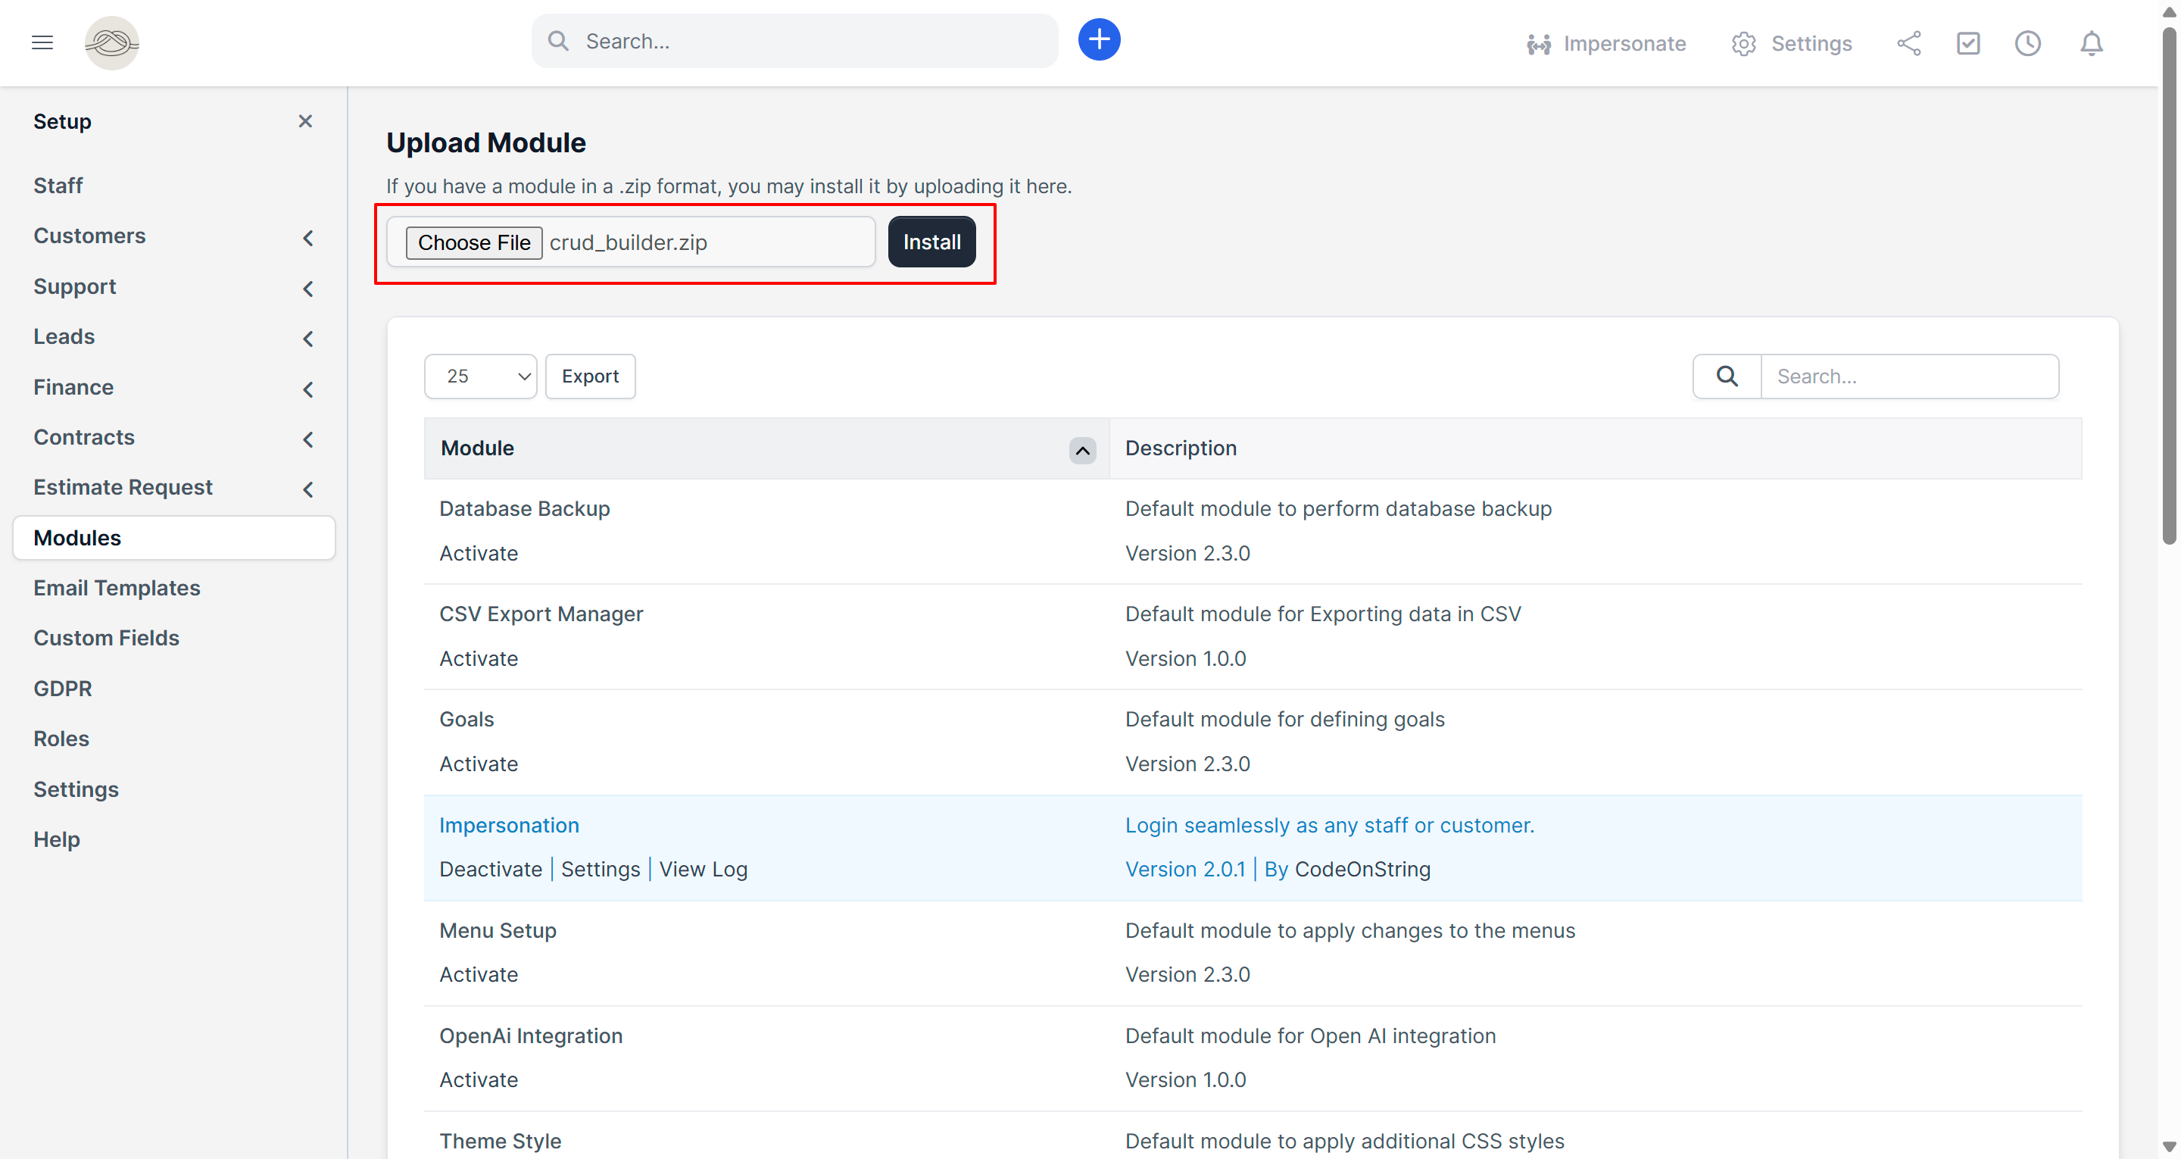Close the Setup sidebar panel

306,121
